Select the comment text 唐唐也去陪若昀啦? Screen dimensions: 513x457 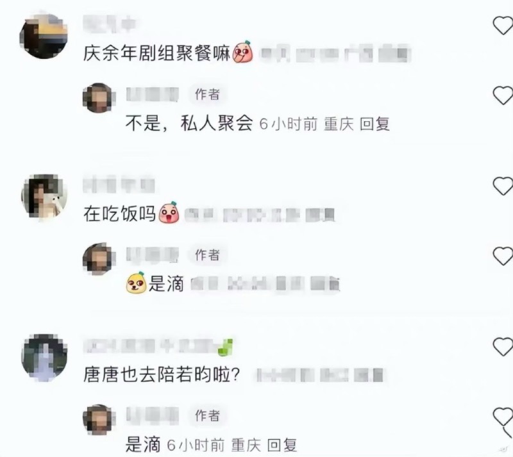pos(162,374)
